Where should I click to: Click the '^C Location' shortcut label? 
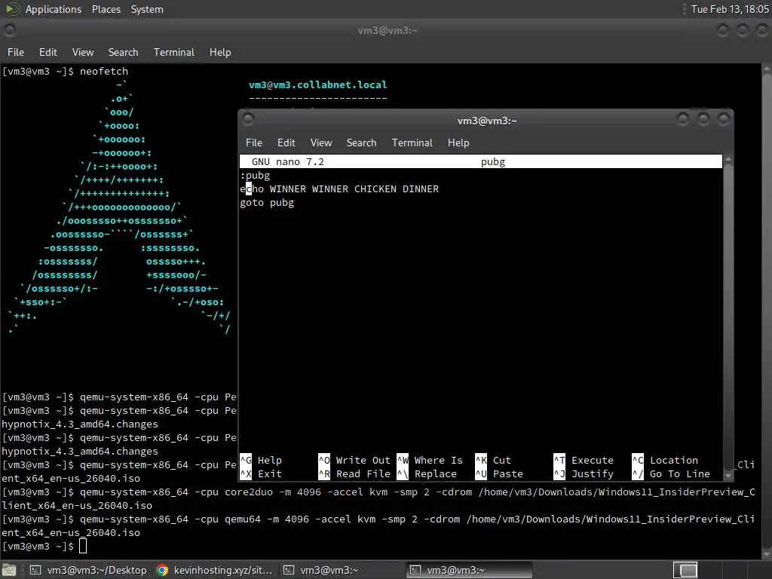pyautogui.click(x=665, y=461)
